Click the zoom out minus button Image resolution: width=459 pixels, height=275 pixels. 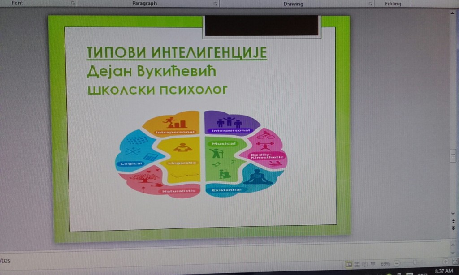pos(397,263)
